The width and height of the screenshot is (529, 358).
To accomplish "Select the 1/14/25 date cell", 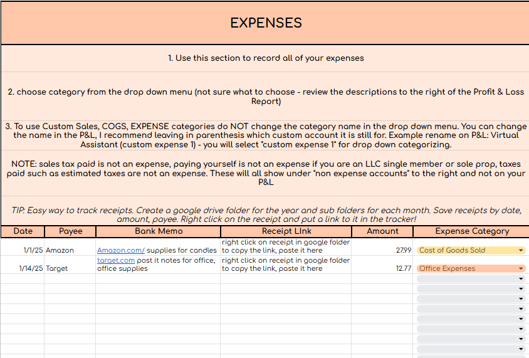I will point(23,265).
